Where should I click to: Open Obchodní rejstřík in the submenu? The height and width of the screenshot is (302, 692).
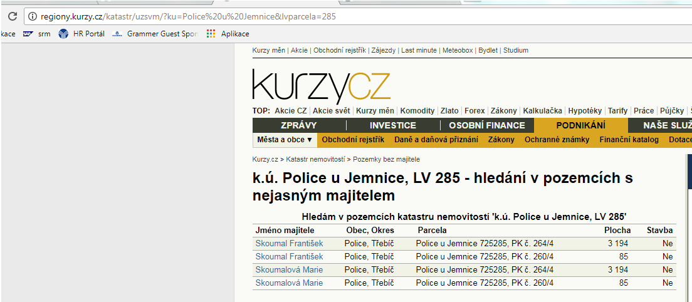[353, 140]
